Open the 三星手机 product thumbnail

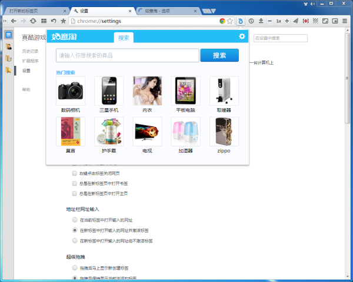[x=109, y=90]
